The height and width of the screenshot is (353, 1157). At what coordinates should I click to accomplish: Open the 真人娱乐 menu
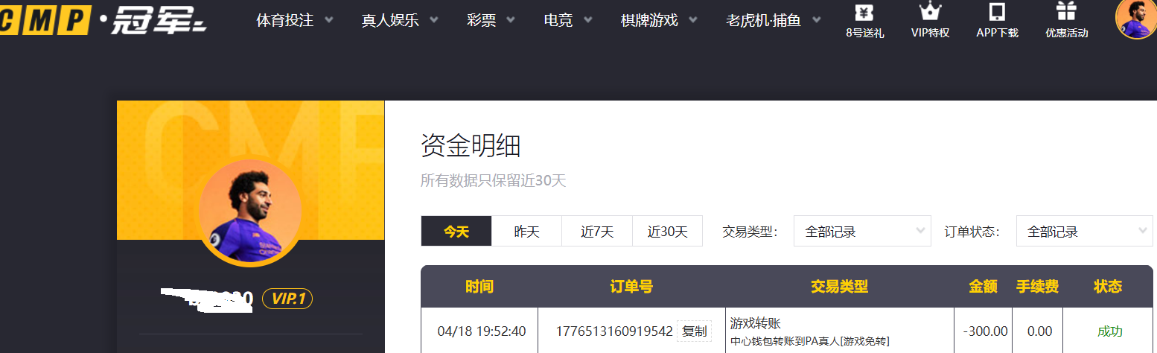pyautogui.click(x=390, y=21)
